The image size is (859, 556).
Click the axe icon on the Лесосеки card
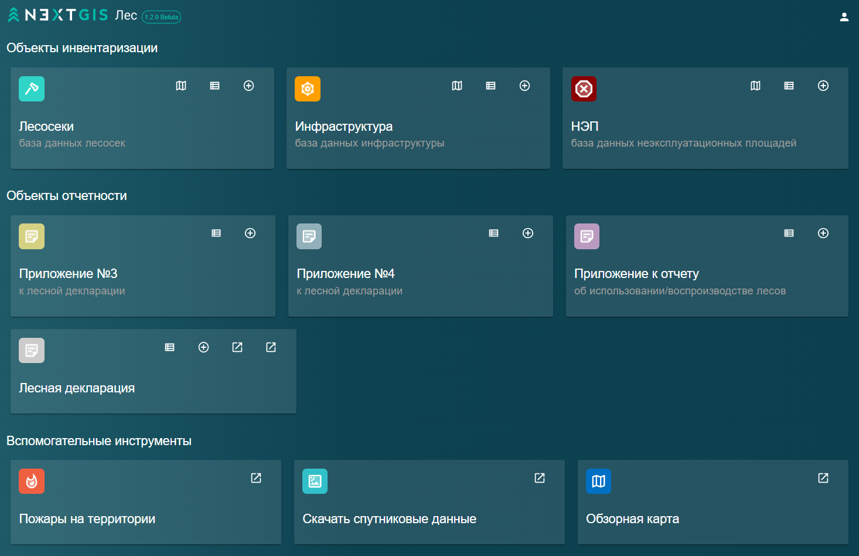tap(31, 89)
